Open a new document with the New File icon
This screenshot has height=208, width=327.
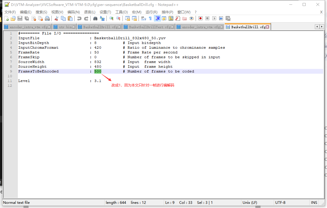pyautogui.click(x=6, y=18)
